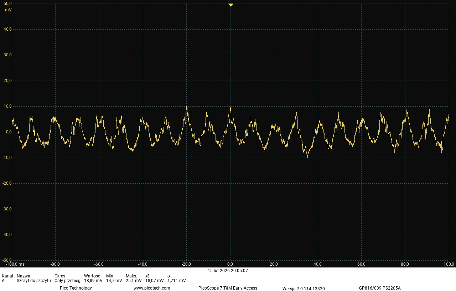This screenshot has width=456, height=291.
Task: Select the Szczyt do szczytu measurement row
Action: pos(33,281)
